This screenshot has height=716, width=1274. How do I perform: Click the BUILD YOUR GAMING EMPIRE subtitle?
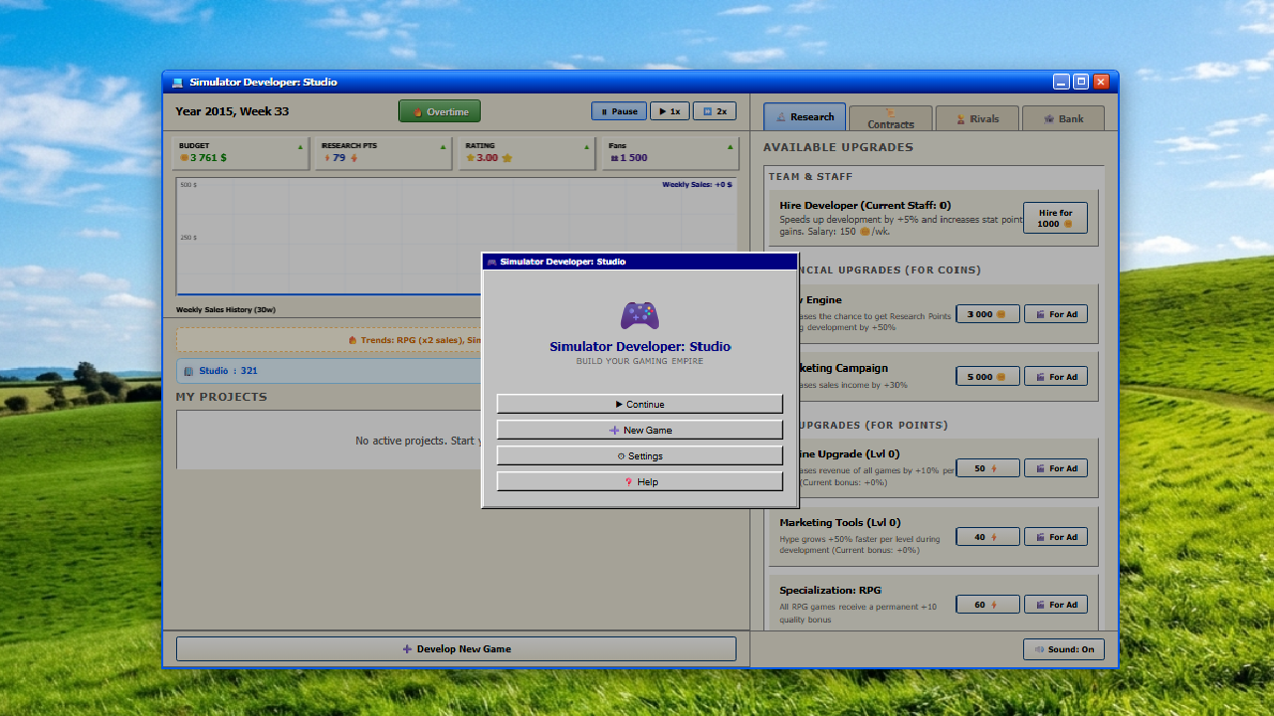(x=640, y=361)
